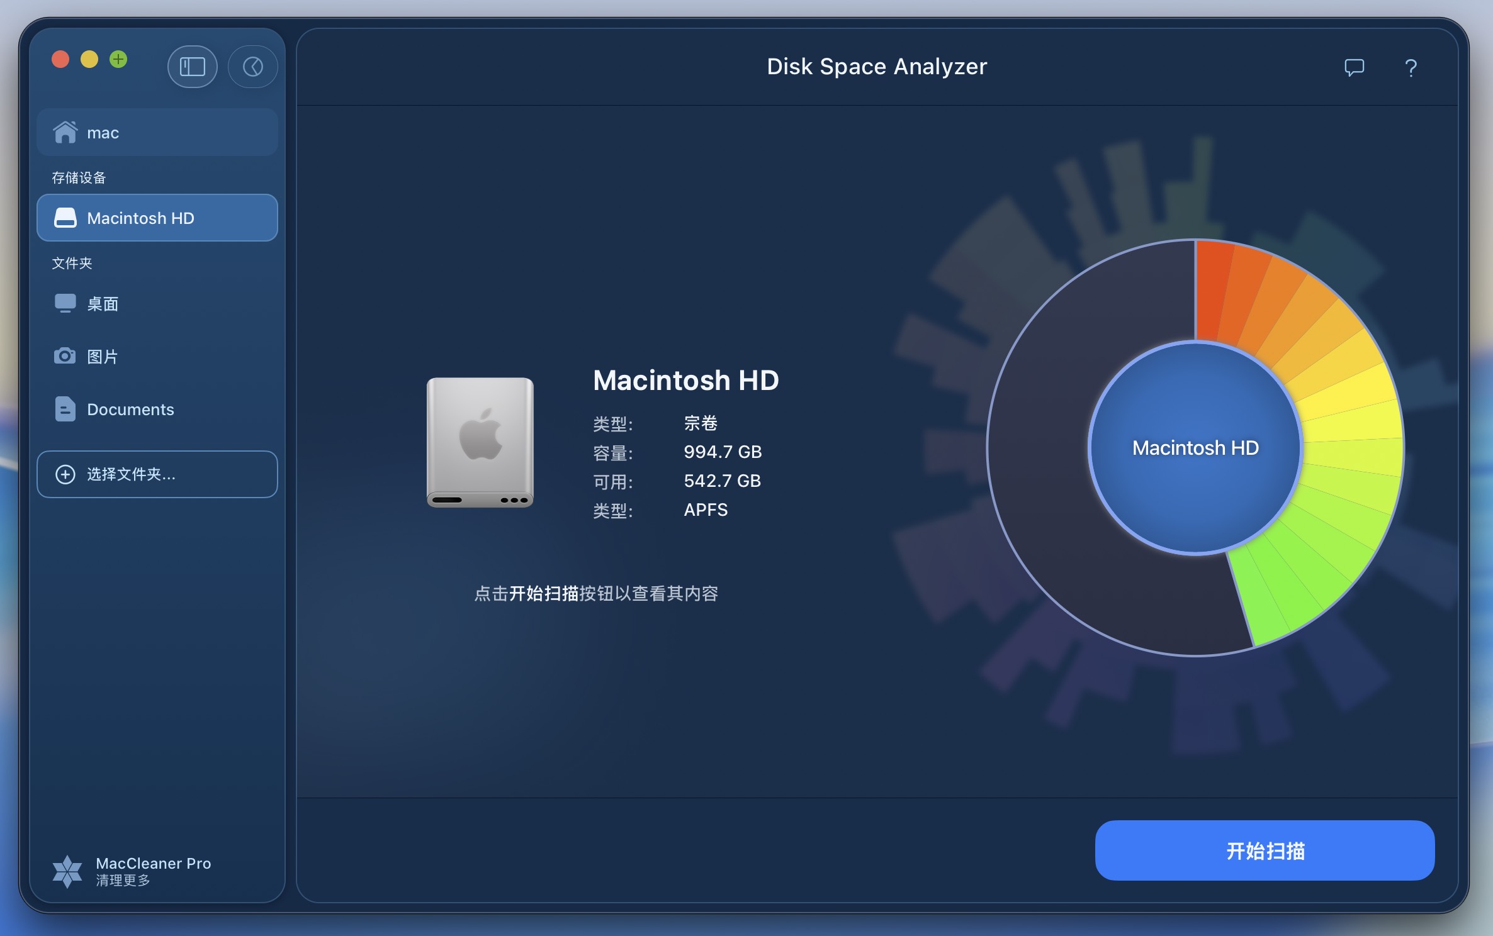Click the red-orange segment of the sunburst

pos(1212,289)
